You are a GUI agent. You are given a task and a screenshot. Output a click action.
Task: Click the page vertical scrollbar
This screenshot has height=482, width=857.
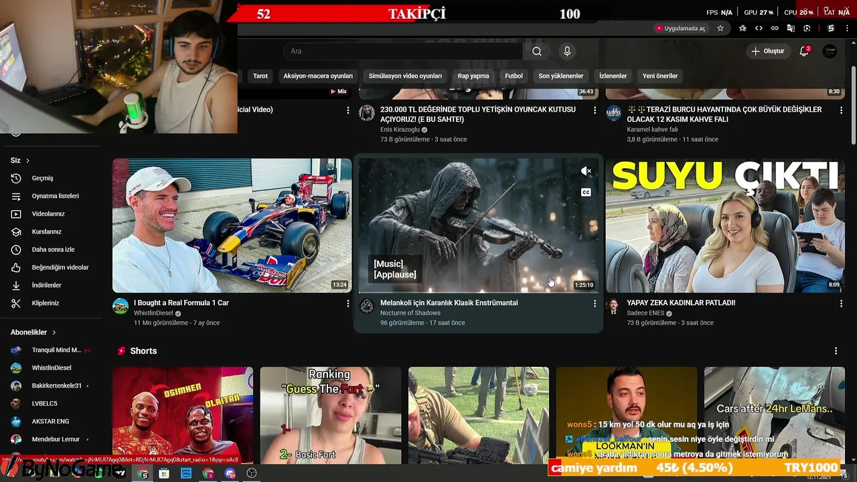(853, 104)
